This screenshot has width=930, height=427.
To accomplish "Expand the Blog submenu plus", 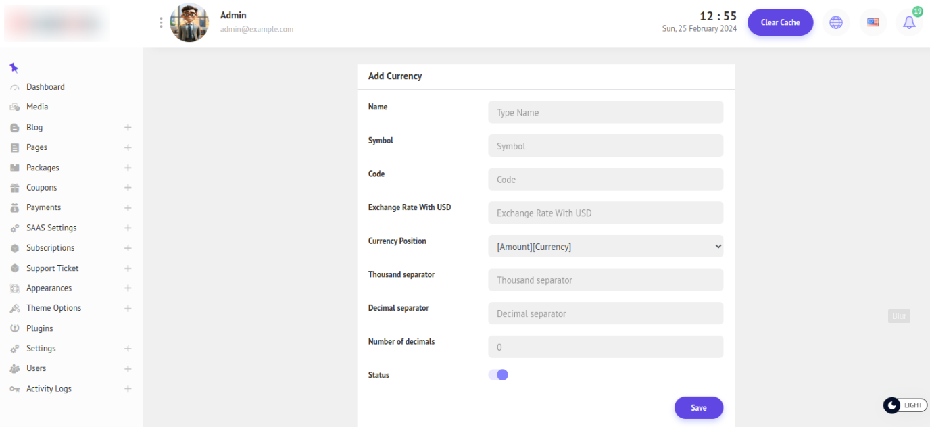I will pyautogui.click(x=128, y=128).
